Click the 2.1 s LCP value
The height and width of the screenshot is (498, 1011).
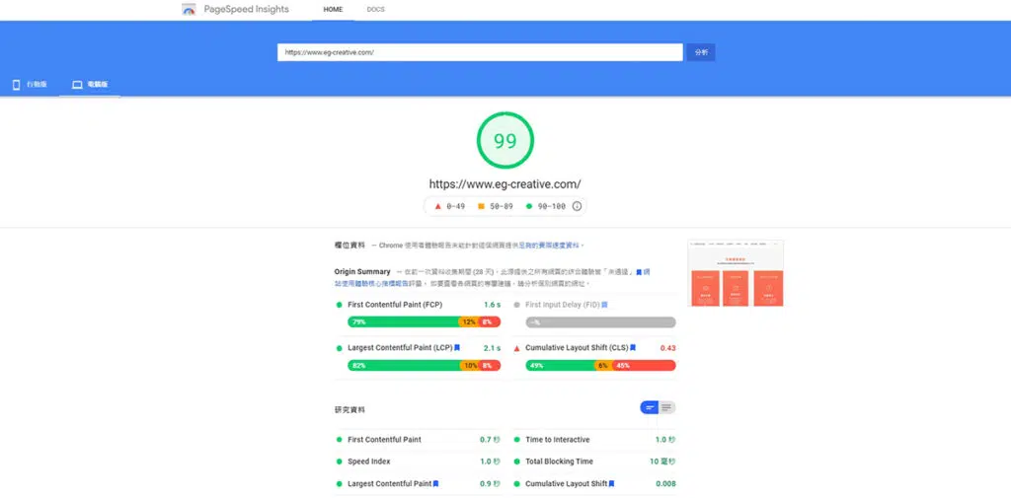click(x=492, y=348)
